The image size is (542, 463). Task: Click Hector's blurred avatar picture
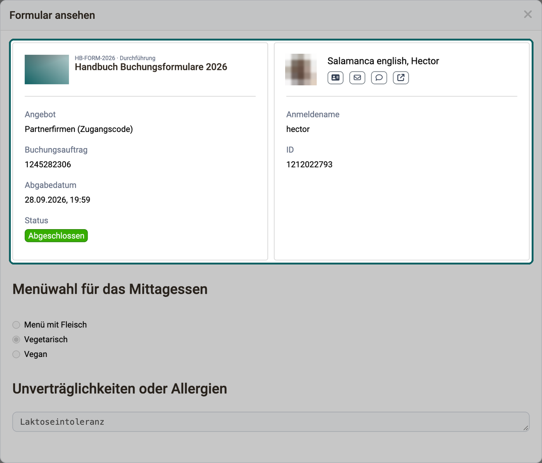(x=301, y=69)
